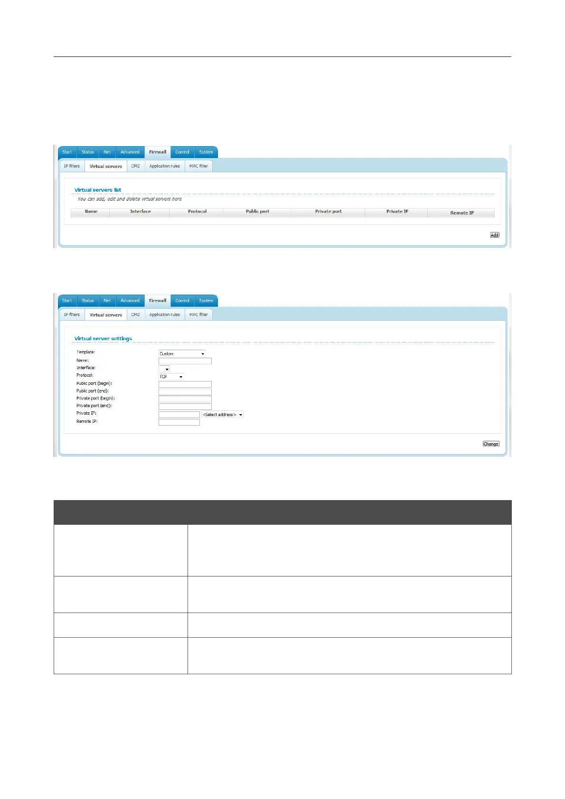Screen dimensions: 565x799
Task: Open the Template dropdown showing Custom
Action: pyautogui.click(x=182, y=353)
